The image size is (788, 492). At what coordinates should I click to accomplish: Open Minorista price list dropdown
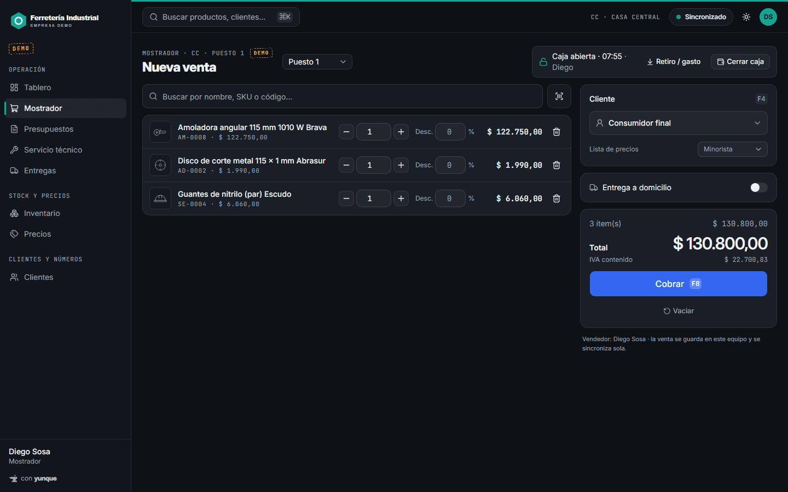click(733, 149)
